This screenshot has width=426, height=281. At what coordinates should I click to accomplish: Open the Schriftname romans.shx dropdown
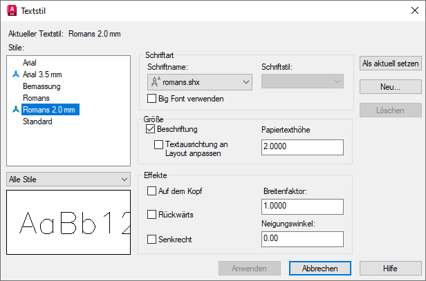tap(200, 82)
